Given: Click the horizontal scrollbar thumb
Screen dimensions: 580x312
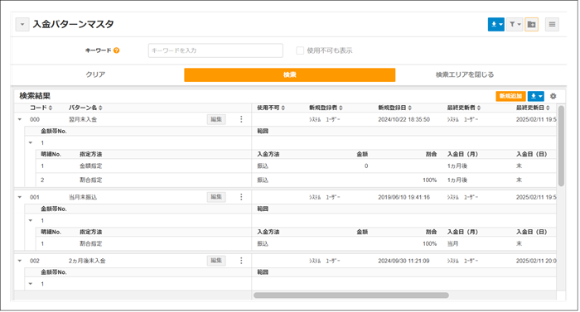Looking at the screenshot, I should pos(350,295).
